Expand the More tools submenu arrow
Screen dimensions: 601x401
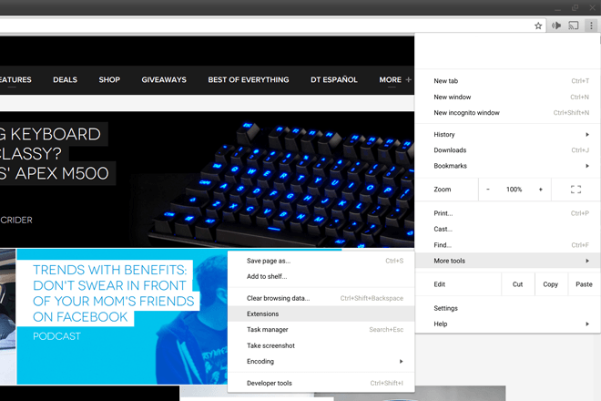pos(587,261)
